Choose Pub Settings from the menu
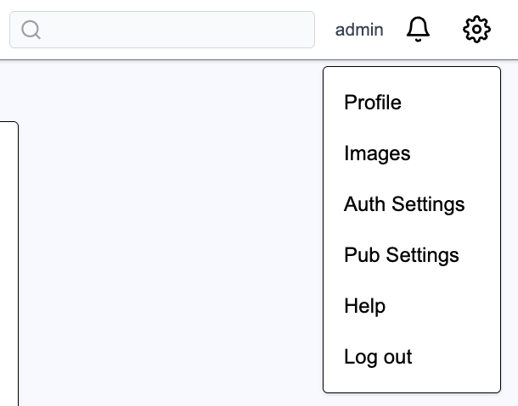Viewport: 518px width, 406px height. [x=401, y=255]
